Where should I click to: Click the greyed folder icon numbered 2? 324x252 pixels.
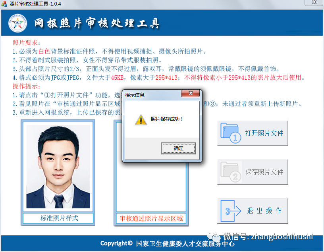pos(231,172)
